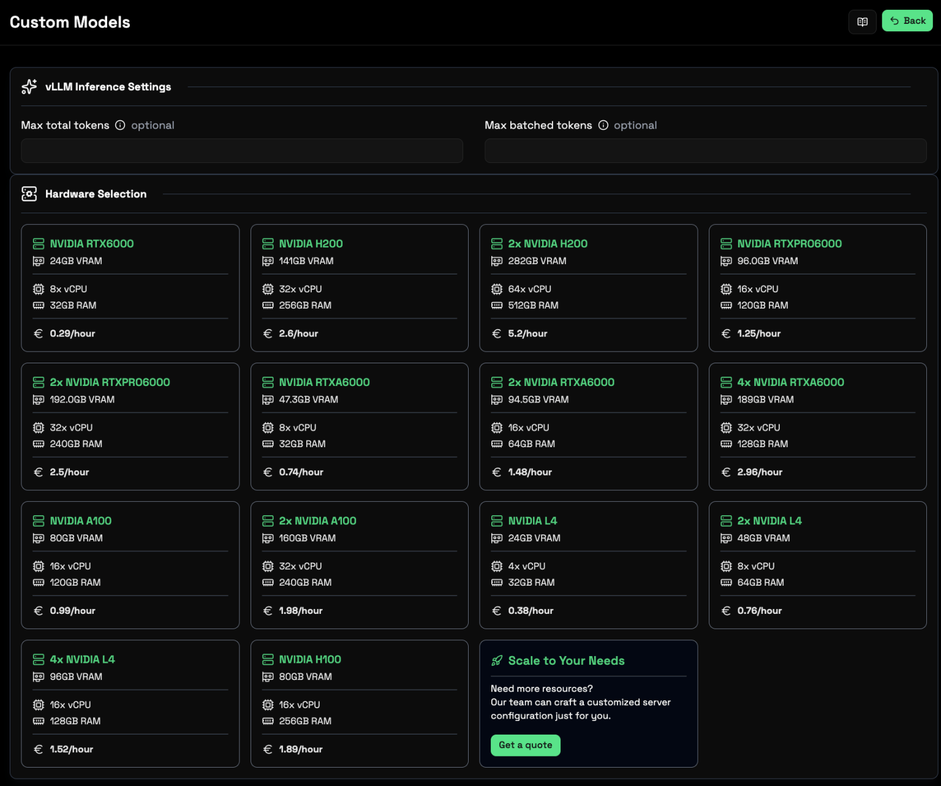Pick the NVIDIA RTXPRO6000 96.0GB card
Image resolution: width=941 pixels, height=786 pixels.
[x=818, y=288]
